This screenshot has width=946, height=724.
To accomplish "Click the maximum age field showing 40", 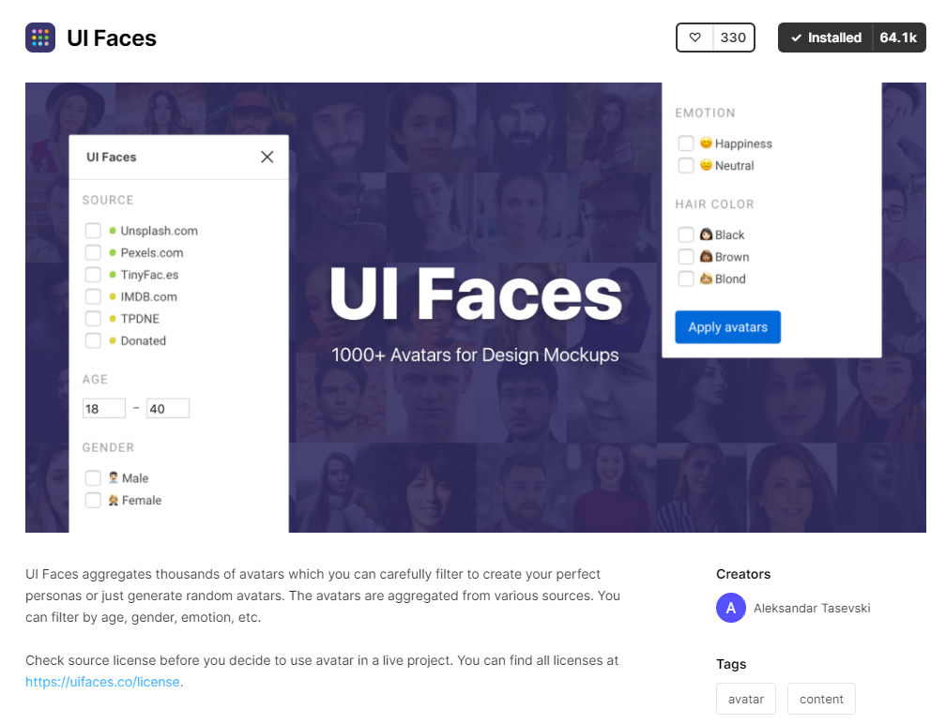I will [x=168, y=408].
